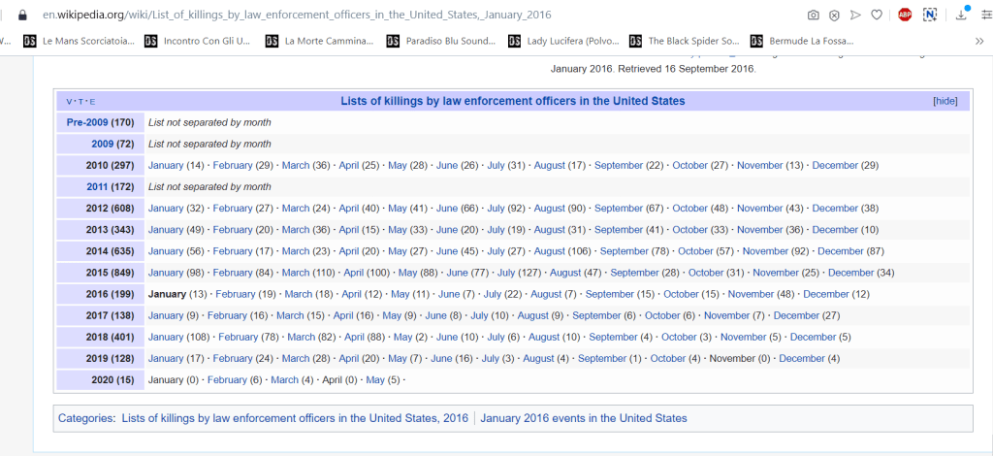Expand the bookmarks bar overflow chevron
This screenshot has width=993, height=456.
click(978, 41)
